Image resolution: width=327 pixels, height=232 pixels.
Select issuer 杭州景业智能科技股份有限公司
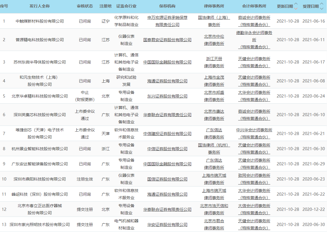pos(40,149)
